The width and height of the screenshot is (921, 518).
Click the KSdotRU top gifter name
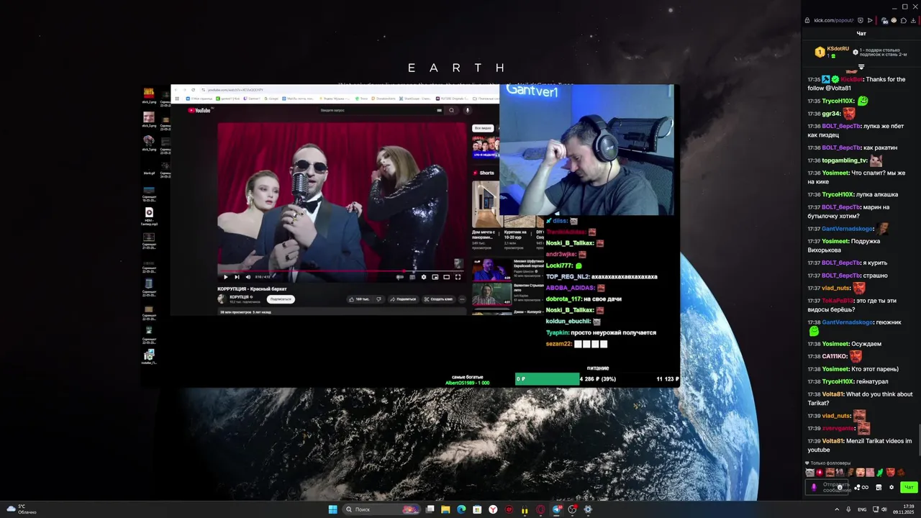tap(838, 49)
